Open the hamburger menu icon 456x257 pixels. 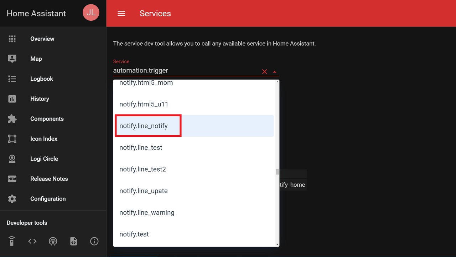(x=121, y=14)
